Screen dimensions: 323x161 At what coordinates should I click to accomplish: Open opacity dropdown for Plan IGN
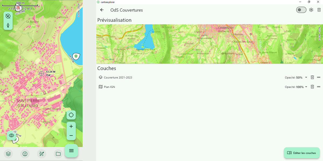click(306, 87)
